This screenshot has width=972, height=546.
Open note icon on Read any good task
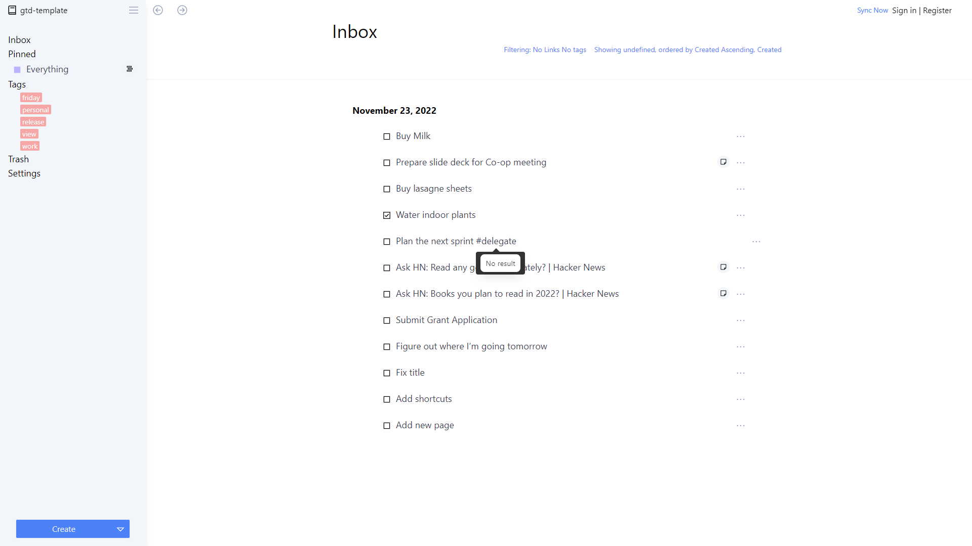723,267
